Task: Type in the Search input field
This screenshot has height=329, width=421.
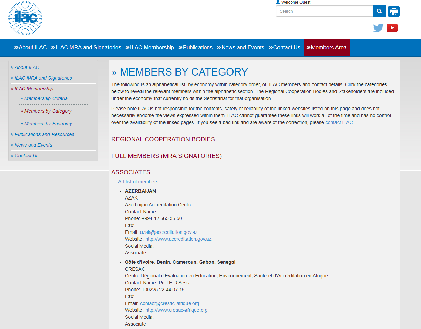Action: [324, 11]
